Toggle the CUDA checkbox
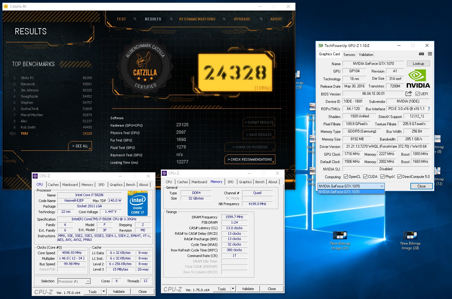This screenshot has height=299, width=452. pos(365,177)
